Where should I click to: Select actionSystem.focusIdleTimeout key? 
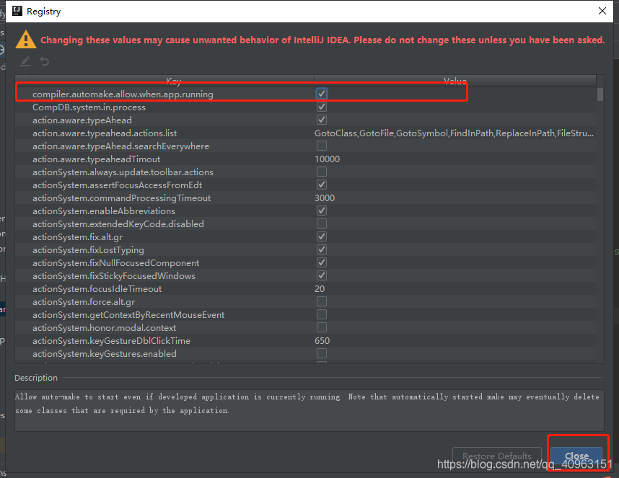pos(97,289)
